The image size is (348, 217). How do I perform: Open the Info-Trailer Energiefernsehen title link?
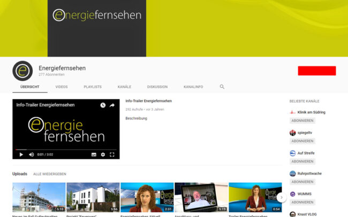[x=148, y=101]
